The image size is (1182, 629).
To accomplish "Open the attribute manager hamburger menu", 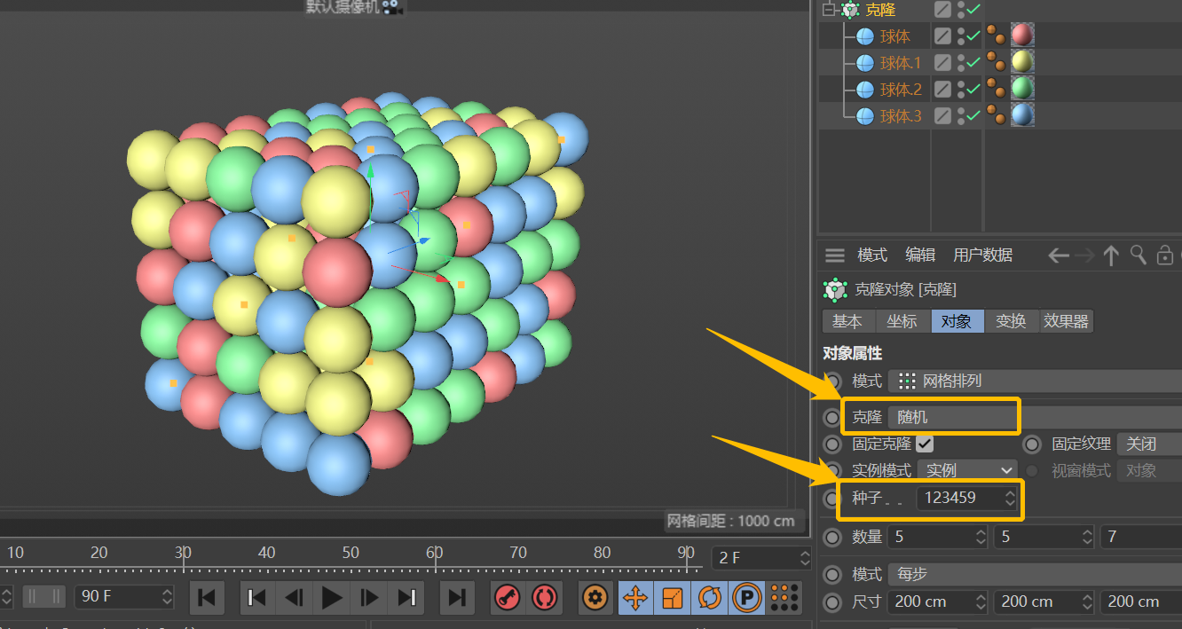I will pos(835,256).
